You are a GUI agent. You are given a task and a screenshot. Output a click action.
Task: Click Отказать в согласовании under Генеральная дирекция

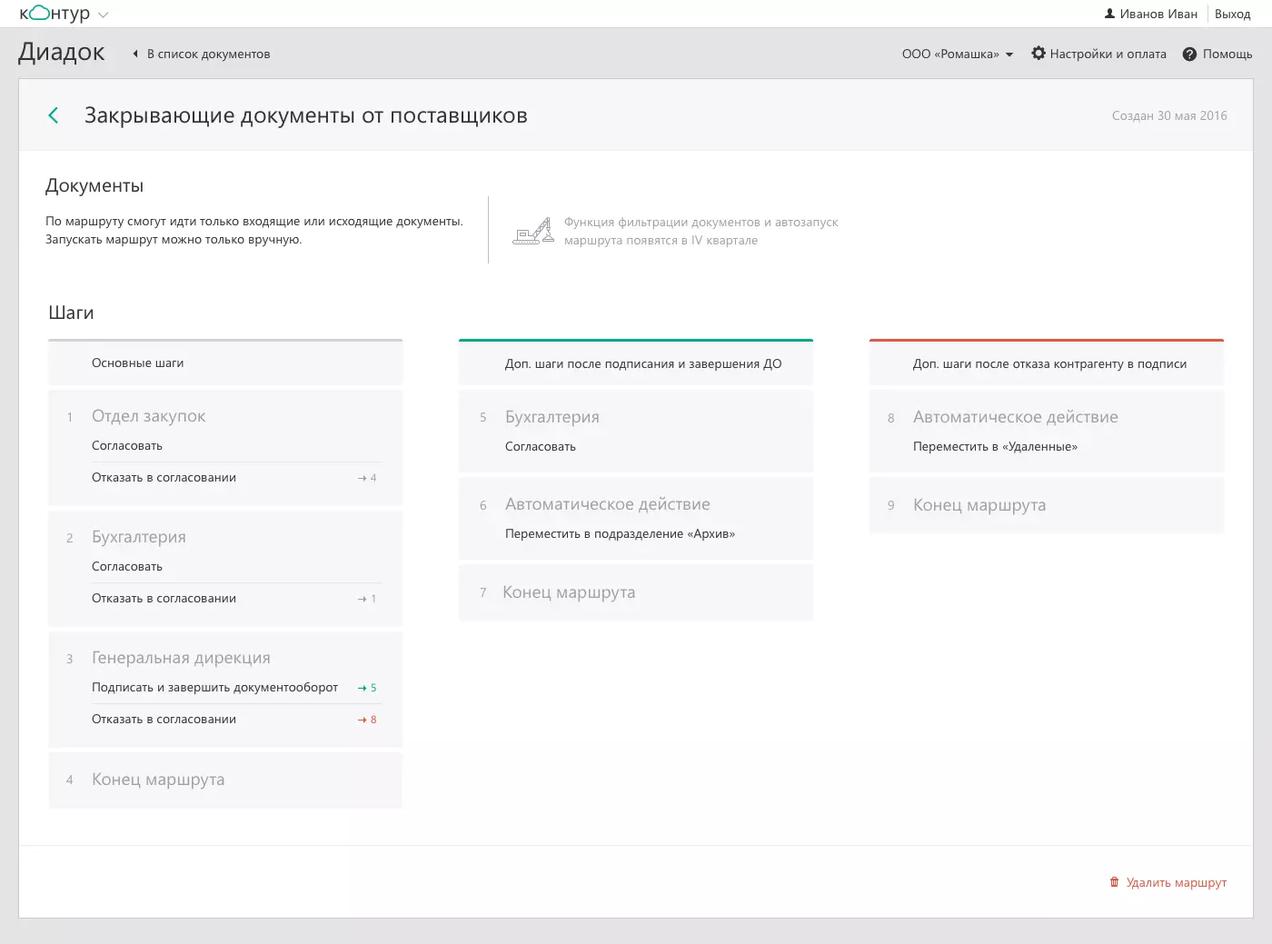pyautogui.click(x=164, y=719)
